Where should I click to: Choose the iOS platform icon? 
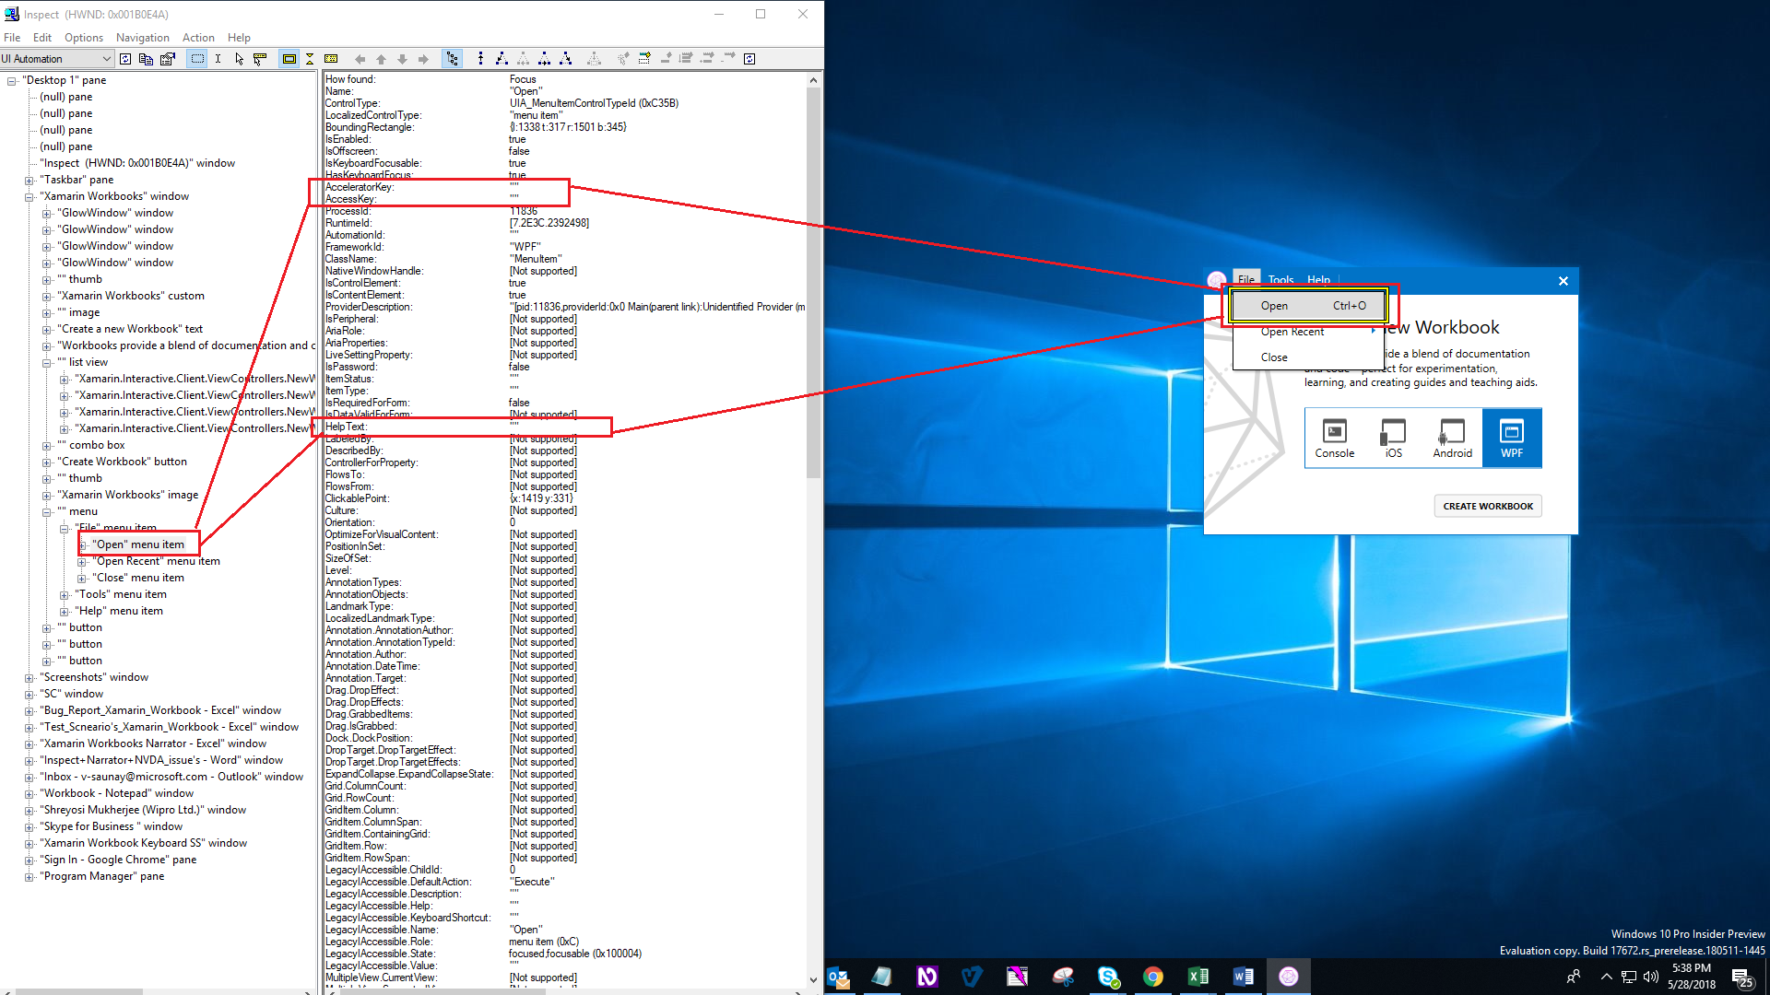coord(1393,437)
